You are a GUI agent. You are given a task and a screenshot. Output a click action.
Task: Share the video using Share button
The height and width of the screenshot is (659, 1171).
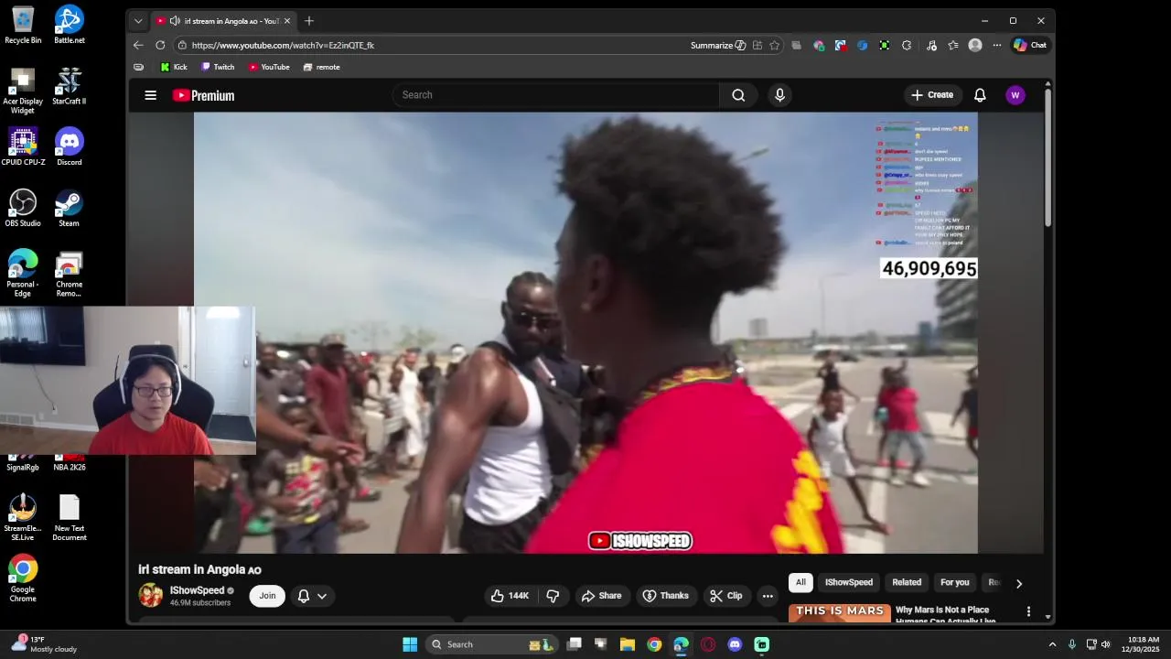pos(601,596)
